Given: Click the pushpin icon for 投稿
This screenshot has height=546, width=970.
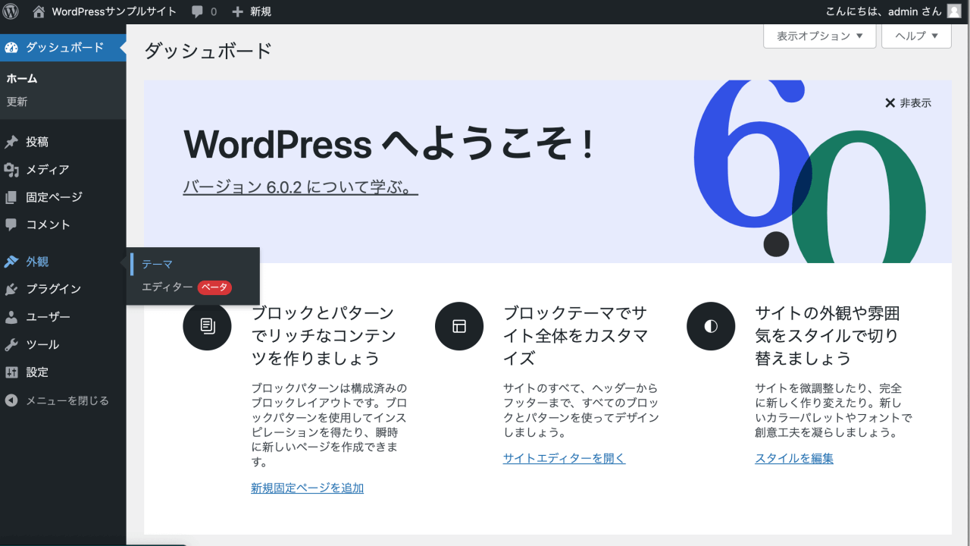Looking at the screenshot, I should (11, 142).
